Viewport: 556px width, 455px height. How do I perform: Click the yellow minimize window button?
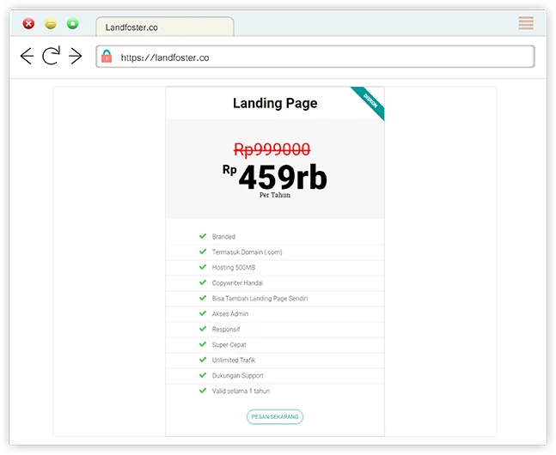pos(51,24)
